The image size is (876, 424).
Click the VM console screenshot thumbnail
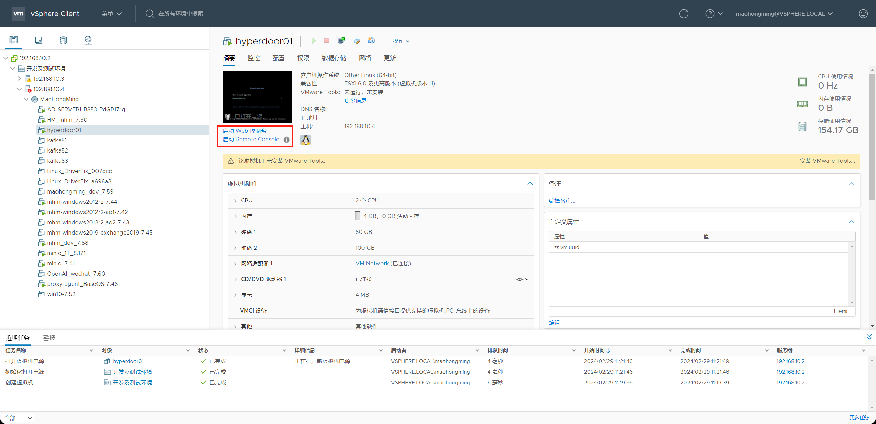coord(257,97)
